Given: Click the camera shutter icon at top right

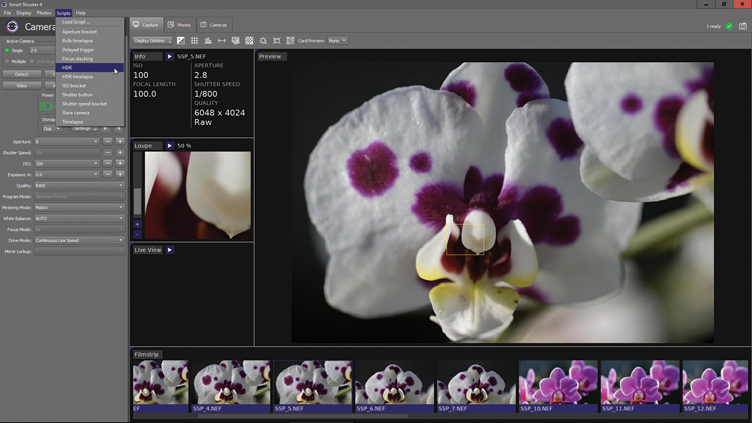Looking at the screenshot, I should coord(743,26).
